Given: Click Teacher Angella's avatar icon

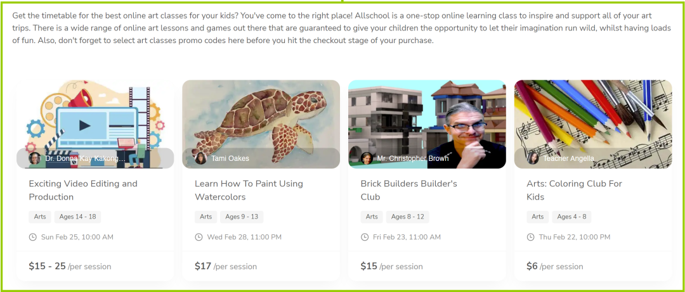Looking at the screenshot, I should pos(533,158).
